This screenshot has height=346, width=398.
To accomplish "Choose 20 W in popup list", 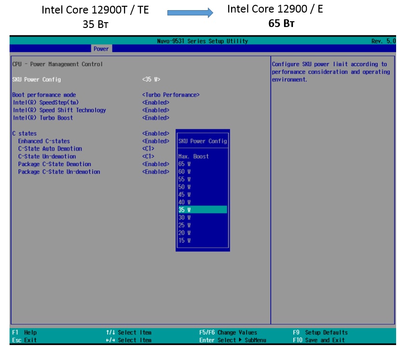I will (185, 233).
